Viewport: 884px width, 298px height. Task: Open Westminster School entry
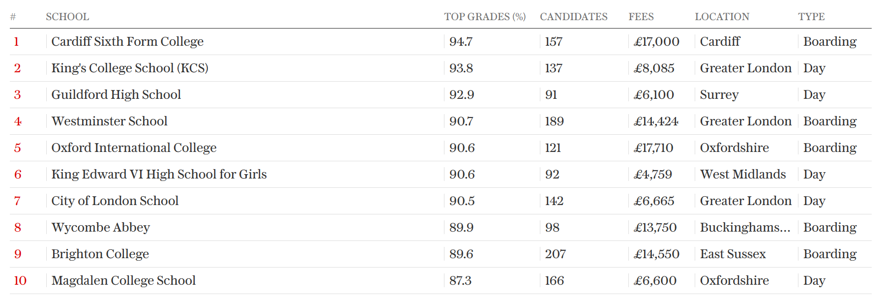pyautogui.click(x=109, y=121)
